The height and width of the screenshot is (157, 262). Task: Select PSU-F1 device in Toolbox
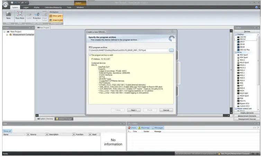[242, 101]
